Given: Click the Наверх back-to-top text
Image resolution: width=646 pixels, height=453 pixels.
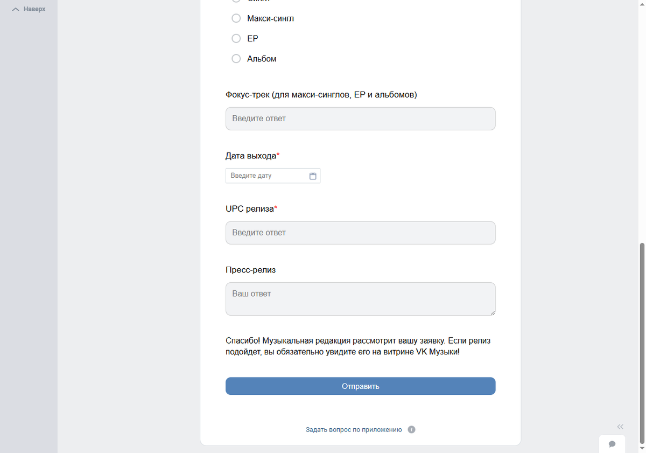Looking at the screenshot, I should (34, 9).
